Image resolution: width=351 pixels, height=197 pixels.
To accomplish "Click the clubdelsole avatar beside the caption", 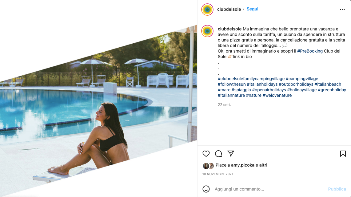I will click(x=207, y=31).
